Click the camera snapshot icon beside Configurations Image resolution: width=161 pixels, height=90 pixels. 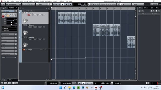pos(20,4)
